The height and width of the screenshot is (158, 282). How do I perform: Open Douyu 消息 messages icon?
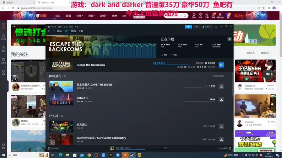pyautogui.click(x=213, y=15)
